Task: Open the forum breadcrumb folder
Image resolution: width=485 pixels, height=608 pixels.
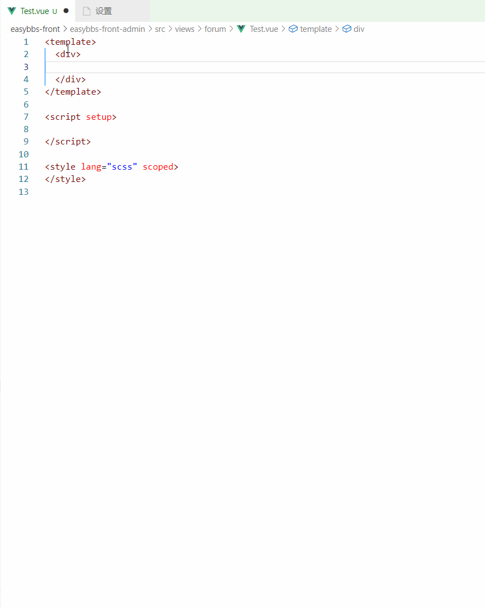Action: click(x=215, y=29)
